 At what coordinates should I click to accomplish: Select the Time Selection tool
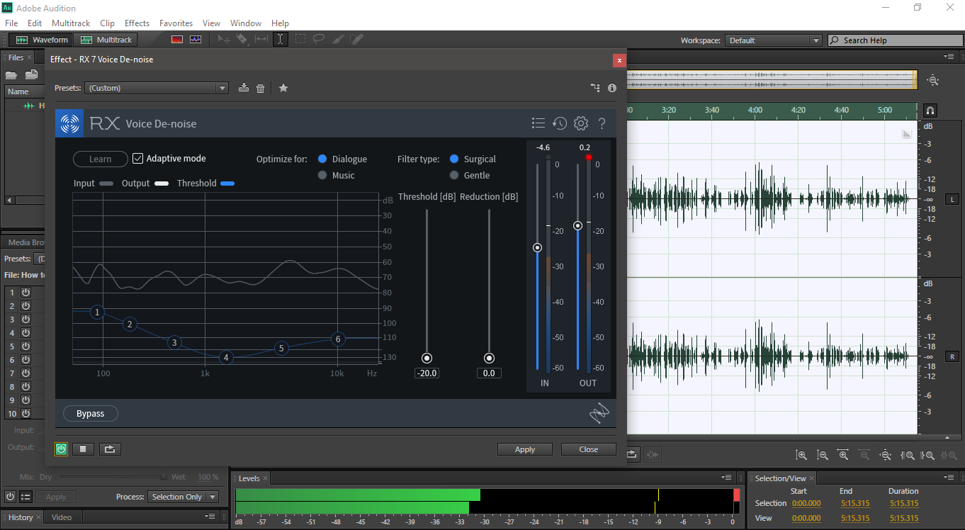point(281,40)
